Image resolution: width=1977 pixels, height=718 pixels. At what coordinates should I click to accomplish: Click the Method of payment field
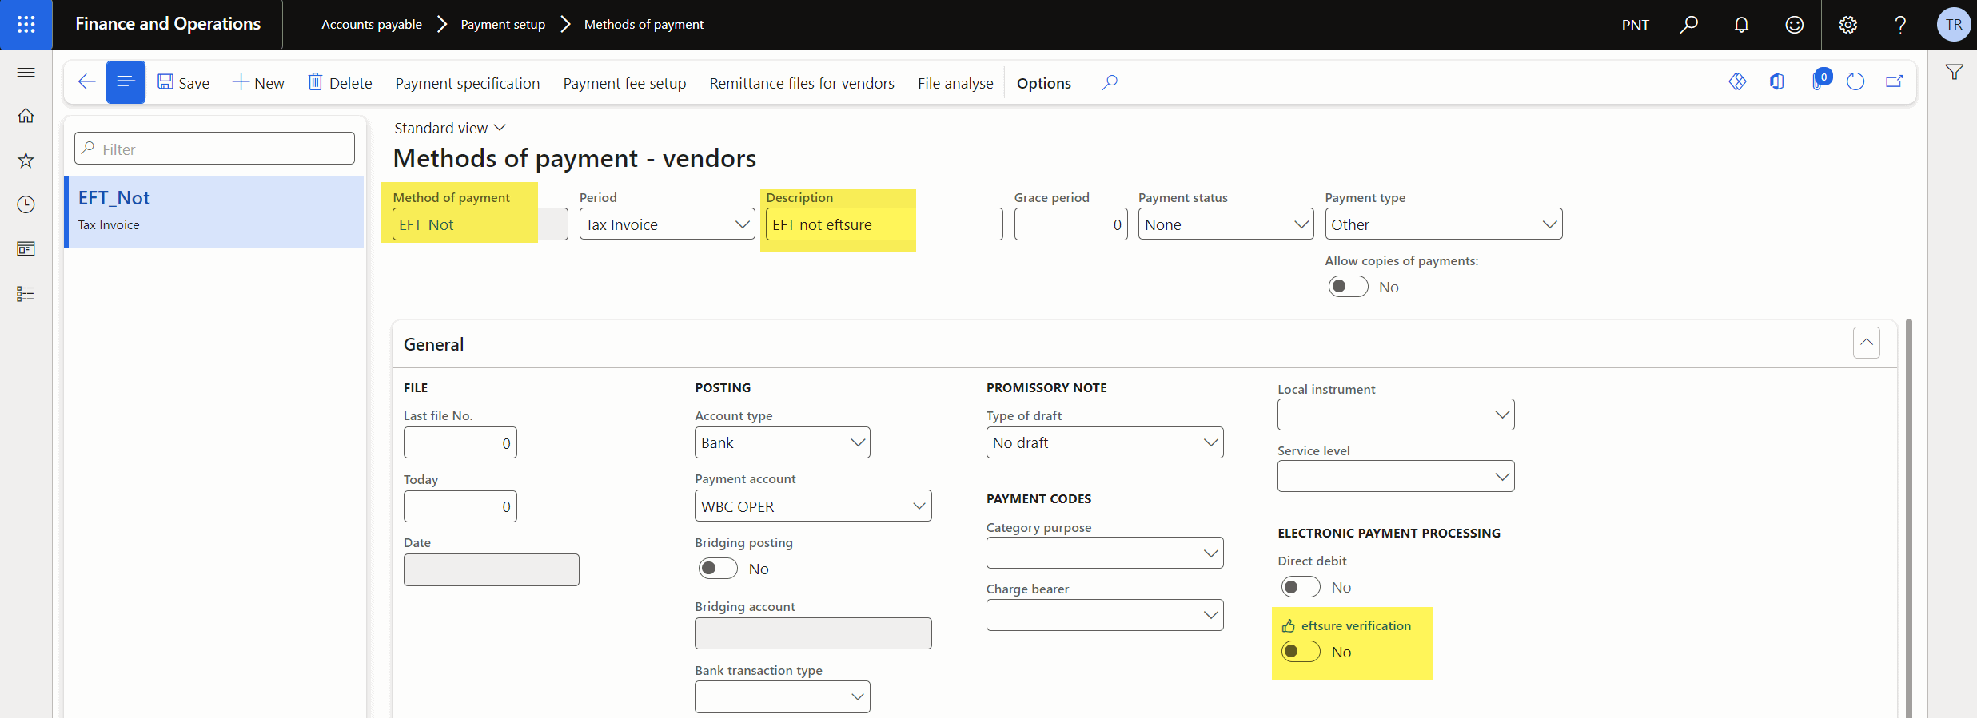pos(480,224)
